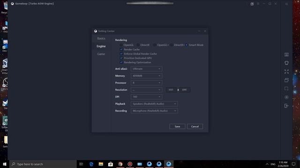Click the resolution width input field
The width and height of the screenshot is (300, 168).
click(171, 90)
